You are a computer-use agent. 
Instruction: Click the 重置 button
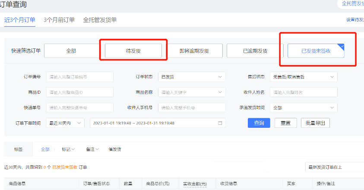(x=285, y=123)
